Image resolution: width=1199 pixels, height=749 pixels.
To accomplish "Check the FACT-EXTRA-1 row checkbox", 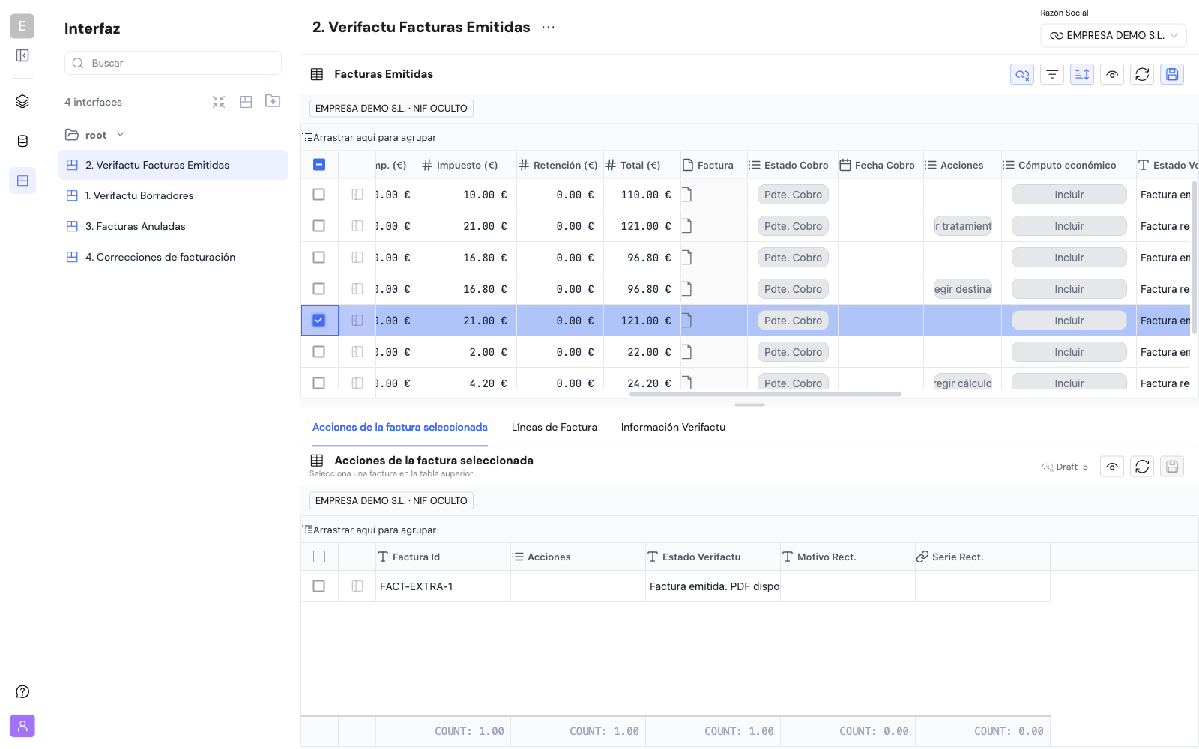I will (319, 586).
